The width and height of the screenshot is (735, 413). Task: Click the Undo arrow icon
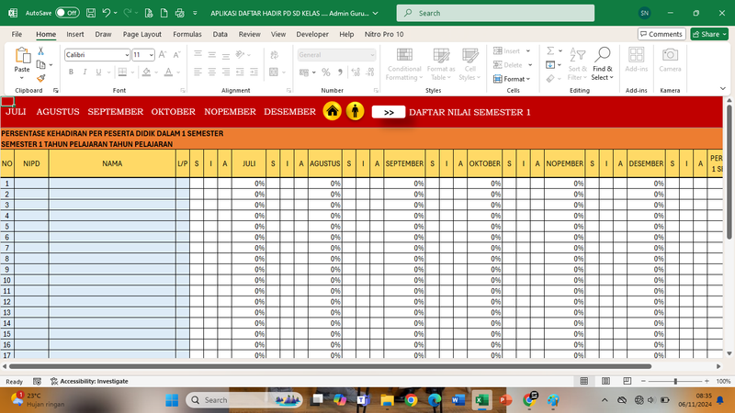coord(107,13)
